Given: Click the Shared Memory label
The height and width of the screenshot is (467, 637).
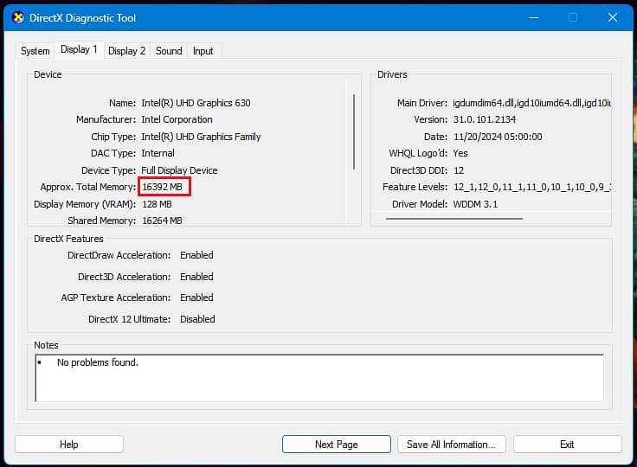Looking at the screenshot, I should click(x=102, y=221).
